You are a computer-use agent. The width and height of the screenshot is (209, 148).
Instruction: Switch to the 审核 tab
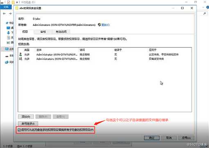[43, 32]
